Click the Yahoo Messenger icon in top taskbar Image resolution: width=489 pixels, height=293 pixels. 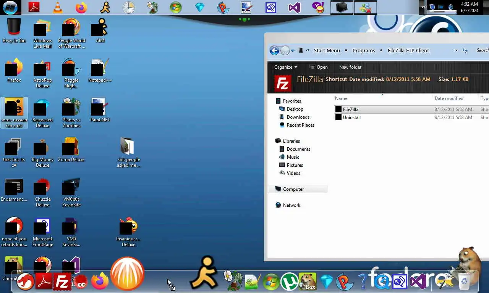[318, 8]
